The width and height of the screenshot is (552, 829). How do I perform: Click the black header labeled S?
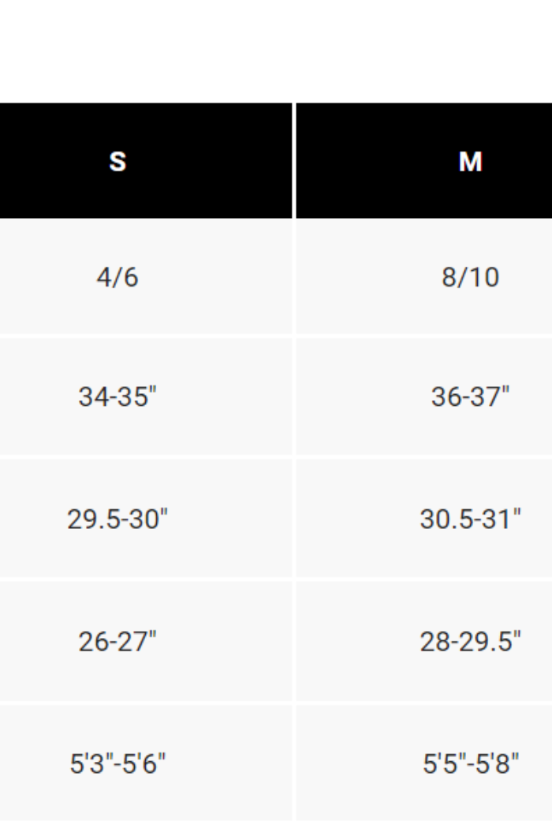117,162
